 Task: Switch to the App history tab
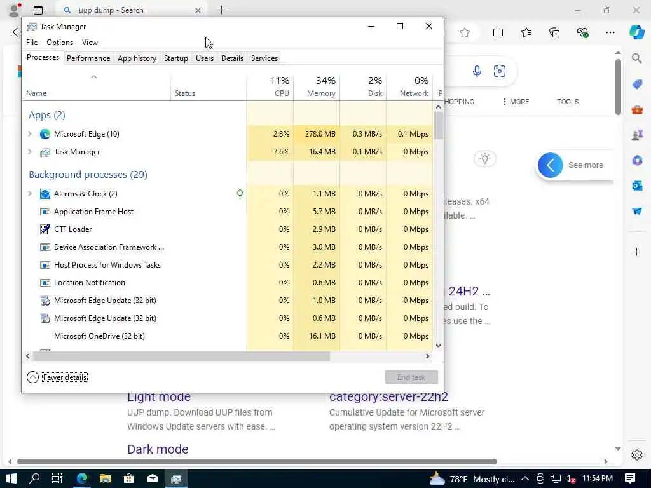pos(137,58)
